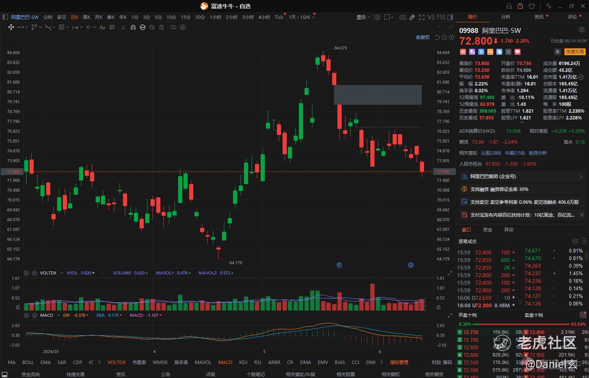This screenshot has width=589, height=378.
Task: Switch to 周K weekly chart
Action: pyautogui.click(x=87, y=17)
